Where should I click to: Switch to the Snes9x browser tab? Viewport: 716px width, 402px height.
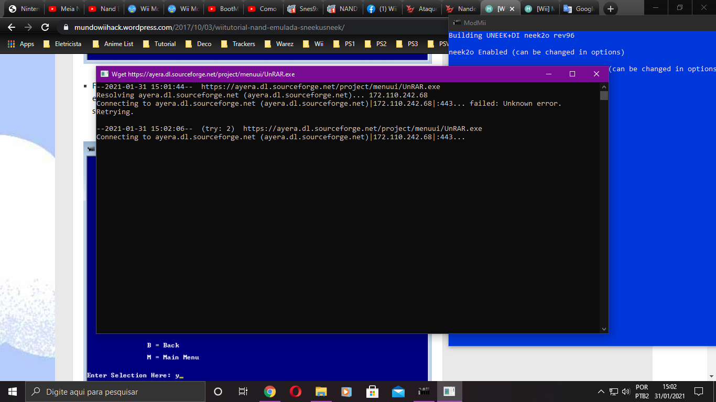[302, 9]
